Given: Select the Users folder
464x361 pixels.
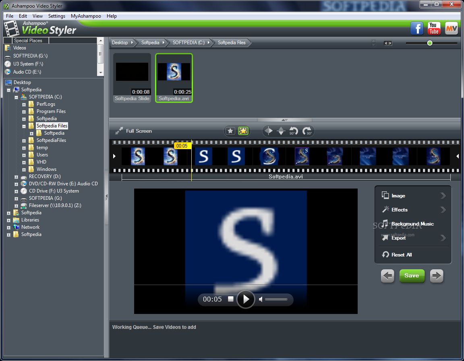Looking at the screenshot, I should point(42,155).
